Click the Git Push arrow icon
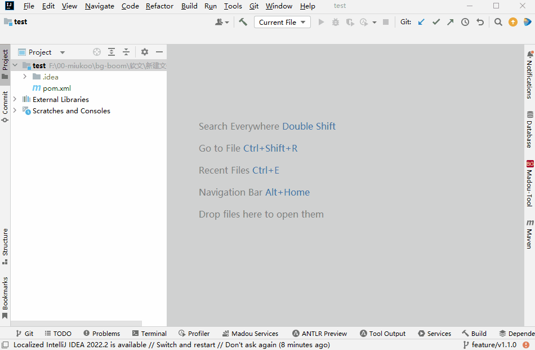Screen dimensions: 535x350 click(x=451, y=22)
